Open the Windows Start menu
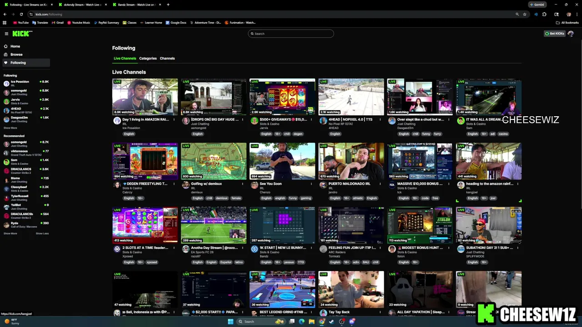This screenshot has width=582, height=327. [231, 322]
